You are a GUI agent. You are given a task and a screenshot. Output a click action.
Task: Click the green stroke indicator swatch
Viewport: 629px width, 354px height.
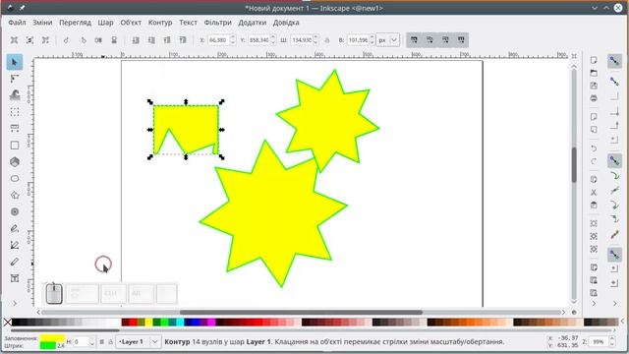tap(48, 345)
